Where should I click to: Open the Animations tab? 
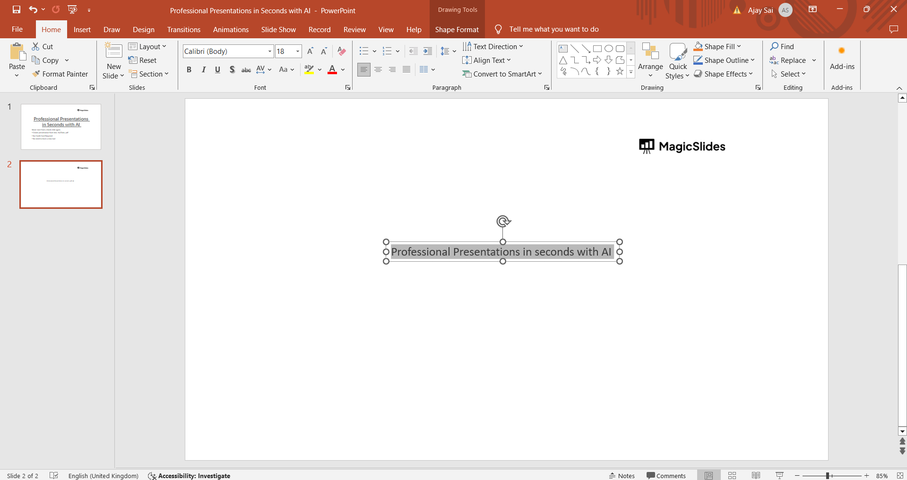pyautogui.click(x=231, y=29)
